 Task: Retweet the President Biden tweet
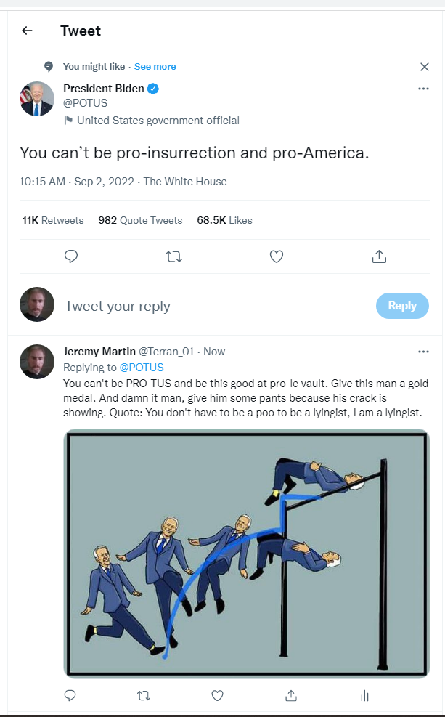point(173,256)
